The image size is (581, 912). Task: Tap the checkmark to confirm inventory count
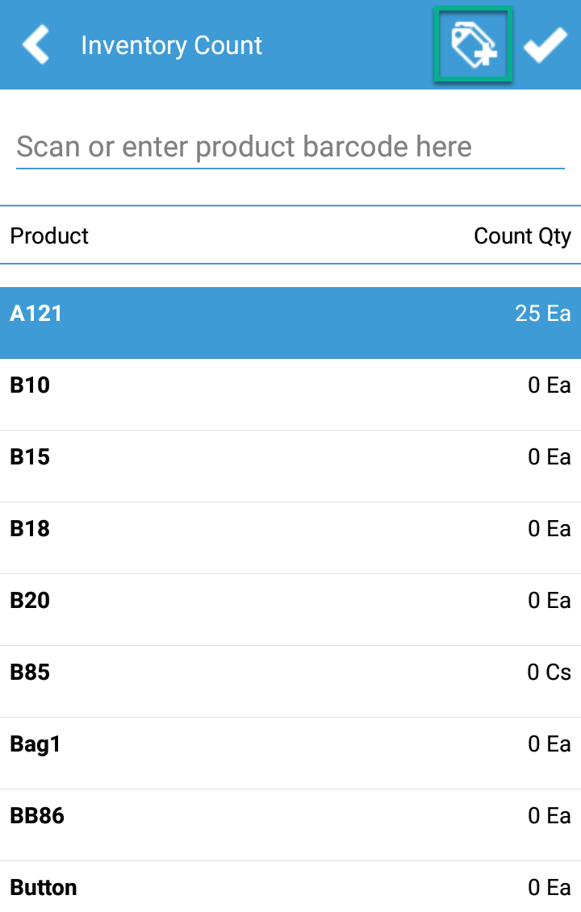tap(545, 44)
